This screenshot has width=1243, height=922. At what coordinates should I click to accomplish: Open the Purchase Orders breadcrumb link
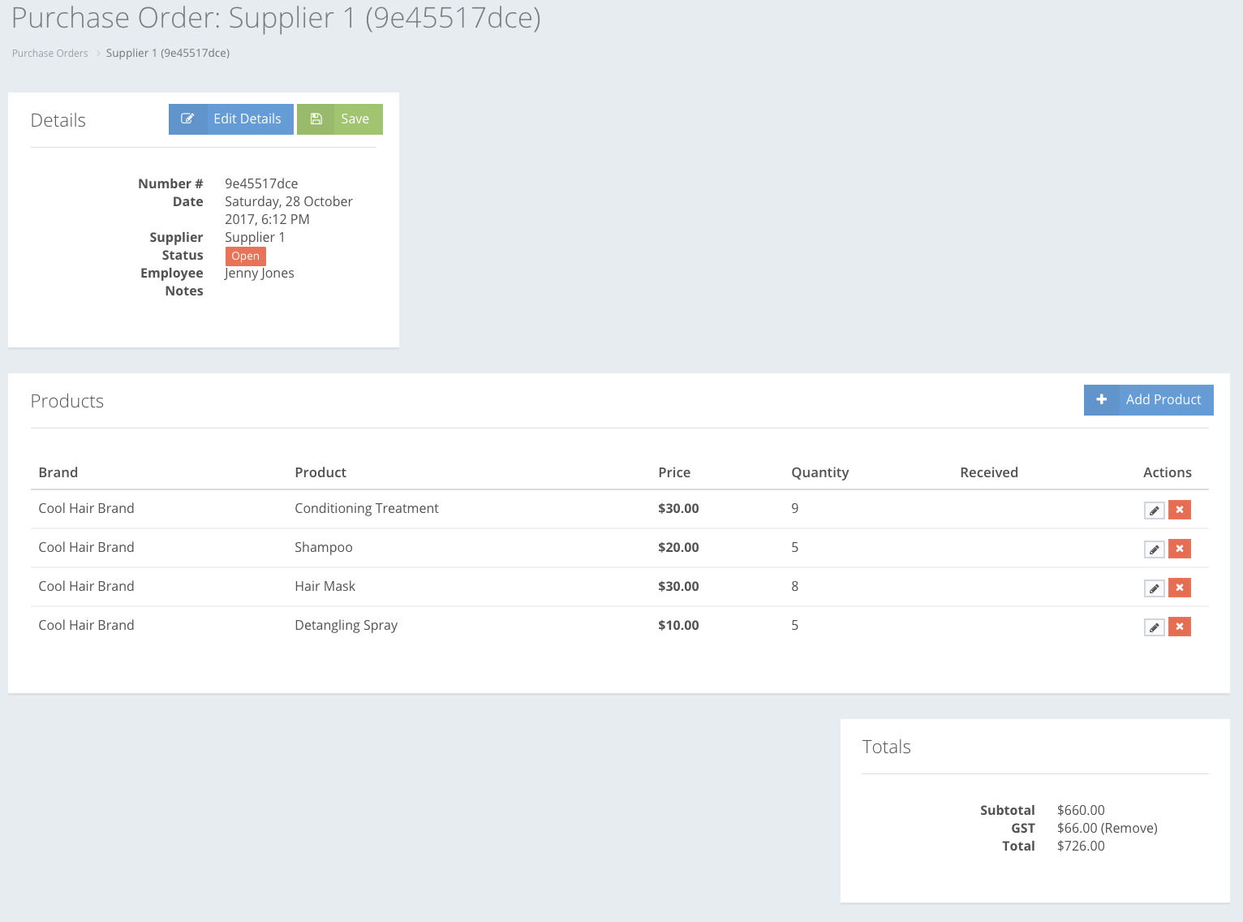[49, 54]
